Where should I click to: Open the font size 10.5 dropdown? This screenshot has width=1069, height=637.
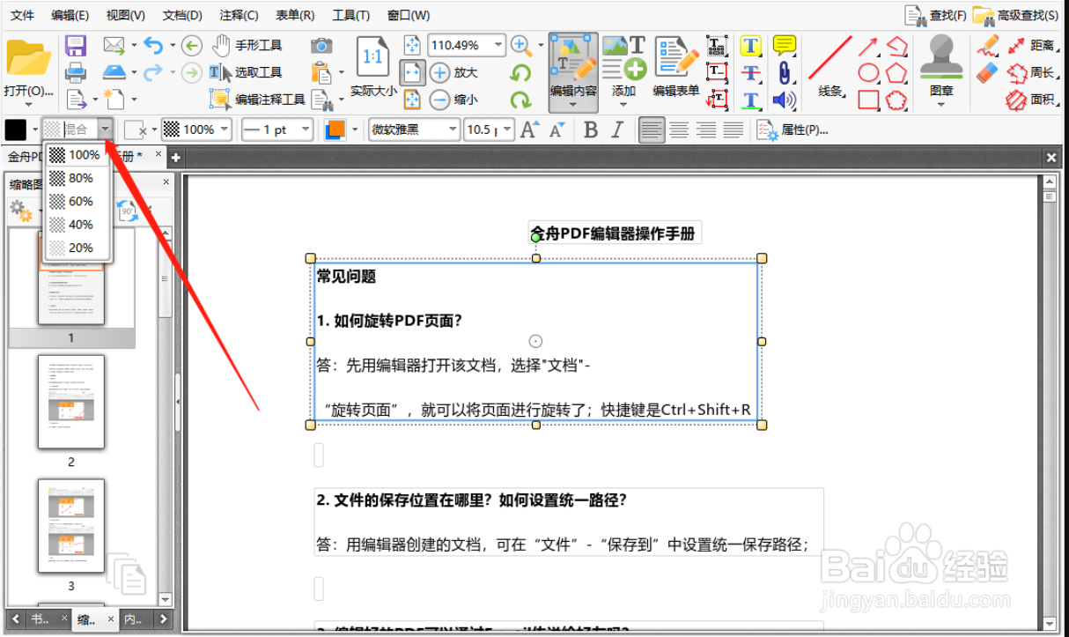tap(508, 130)
